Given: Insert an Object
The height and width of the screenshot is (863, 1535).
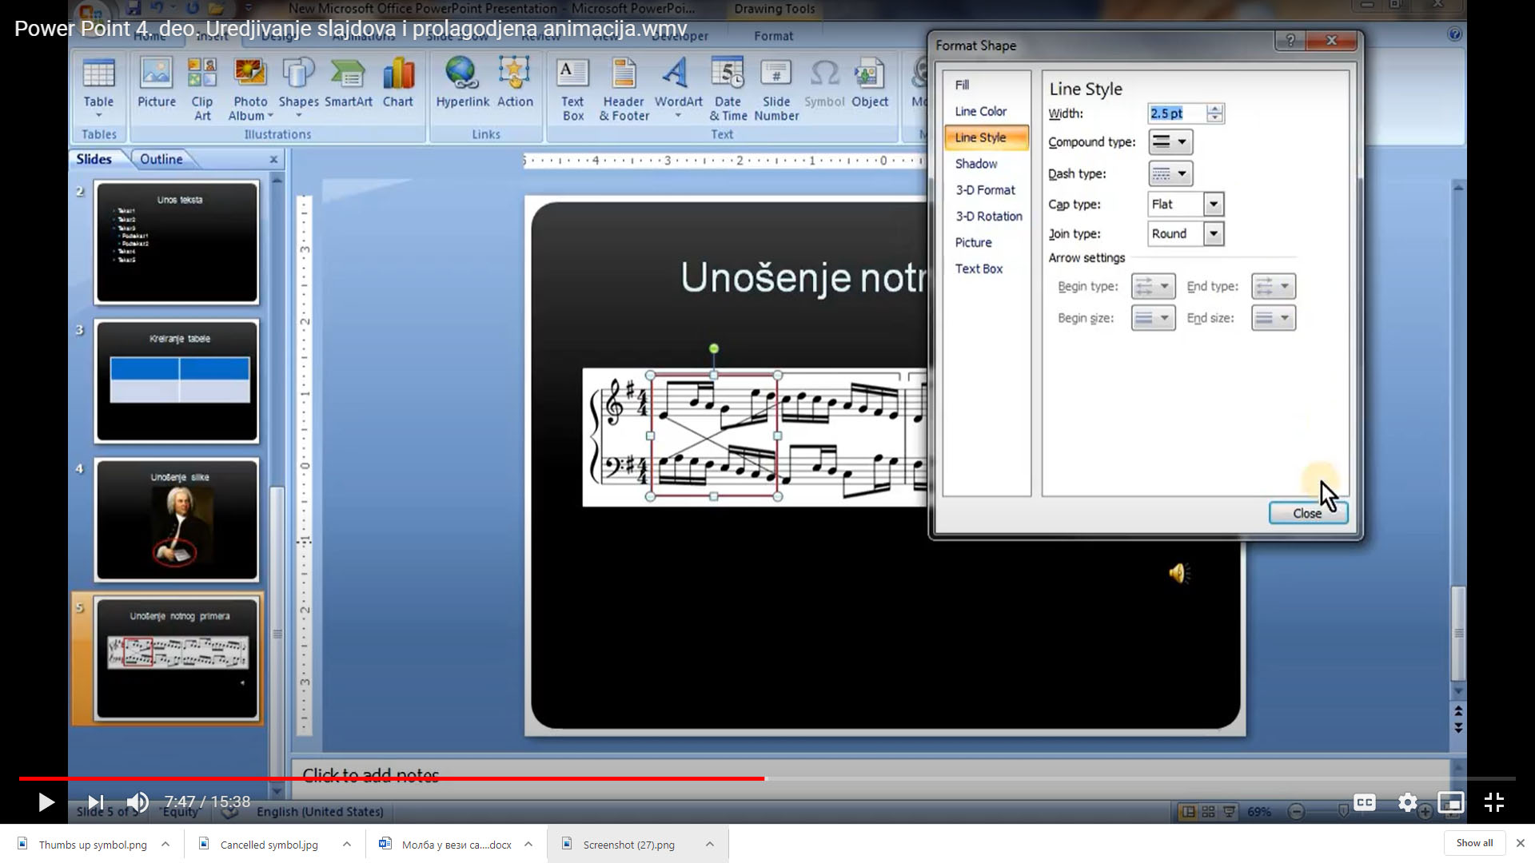Looking at the screenshot, I should click(869, 83).
